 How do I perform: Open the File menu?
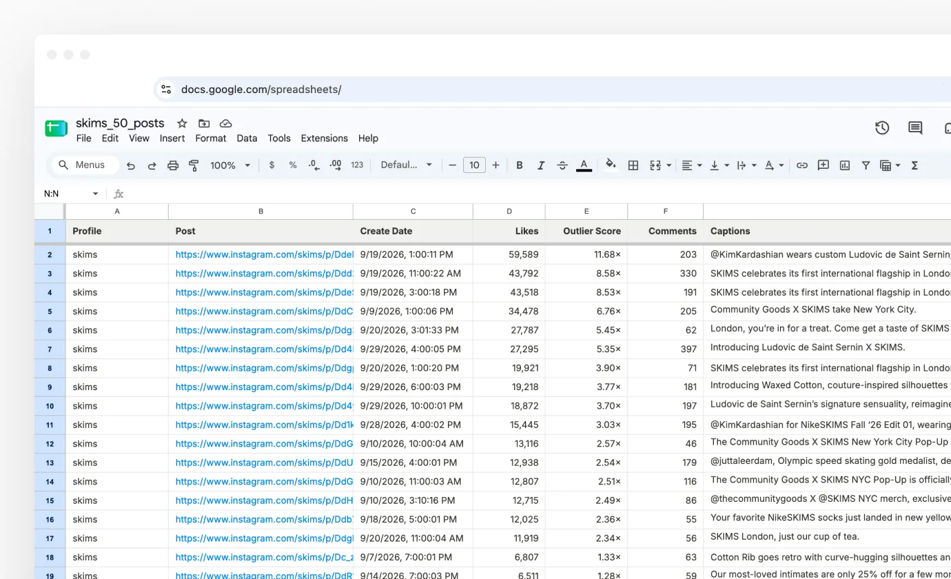(84, 138)
